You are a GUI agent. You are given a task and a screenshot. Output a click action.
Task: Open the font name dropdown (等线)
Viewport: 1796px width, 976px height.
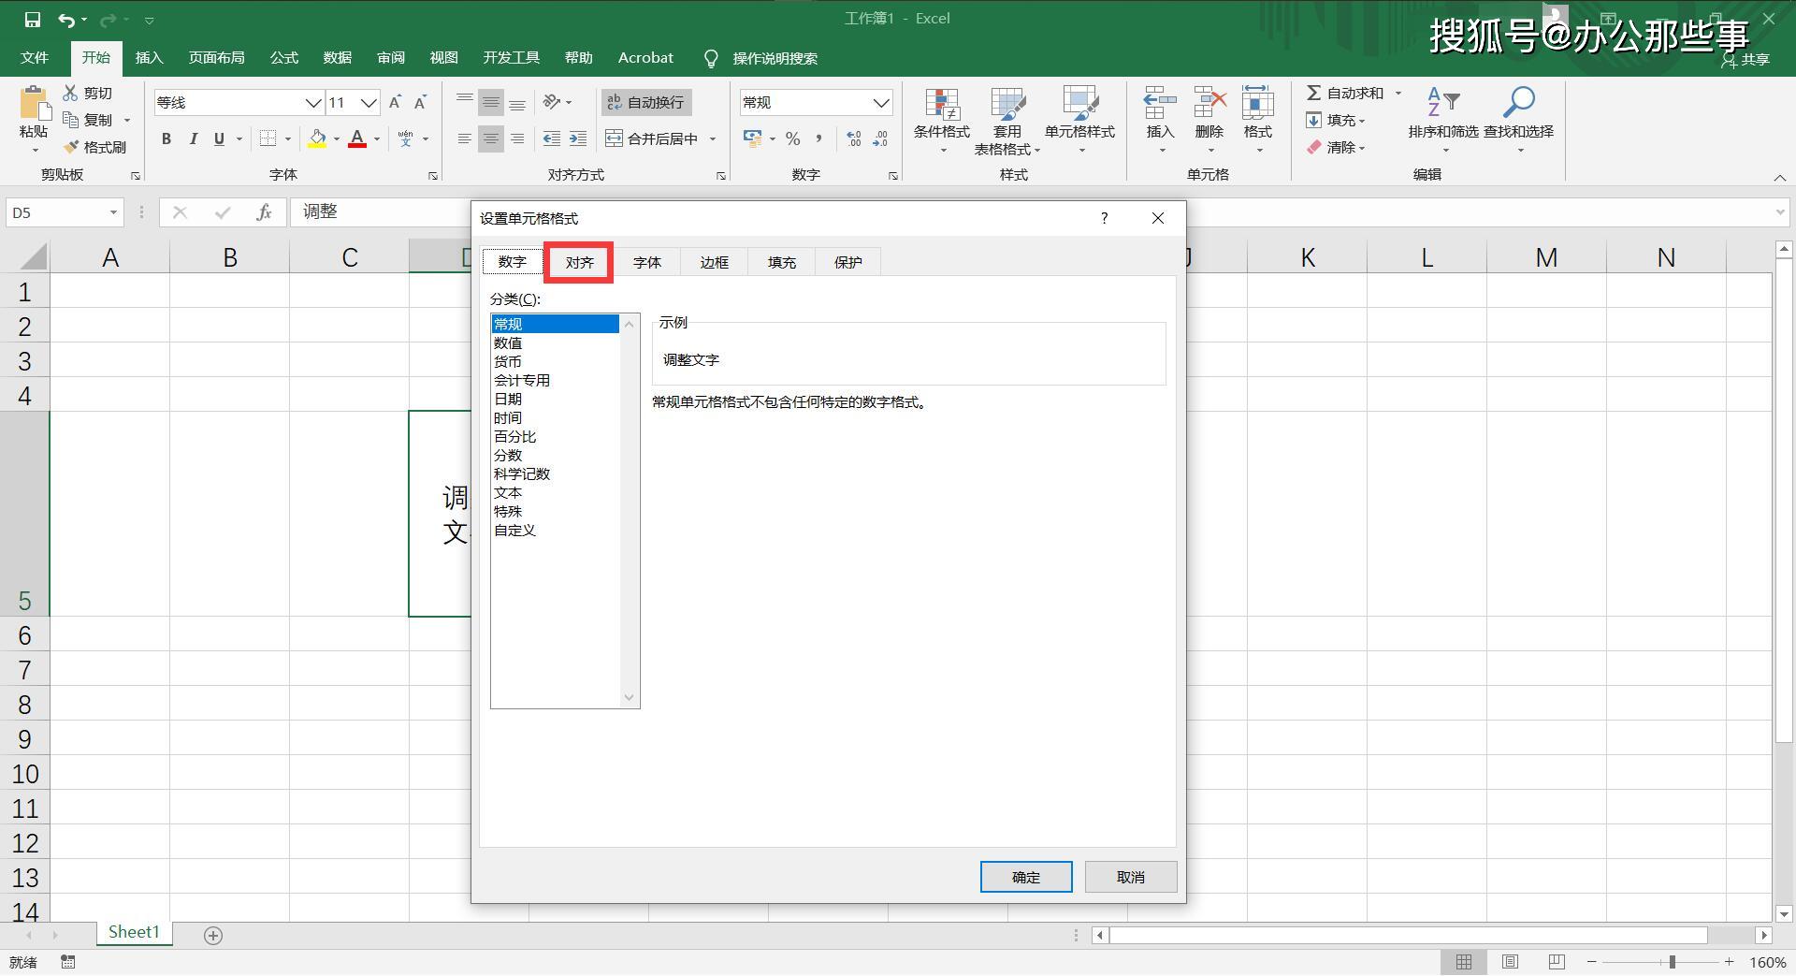pos(313,102)
